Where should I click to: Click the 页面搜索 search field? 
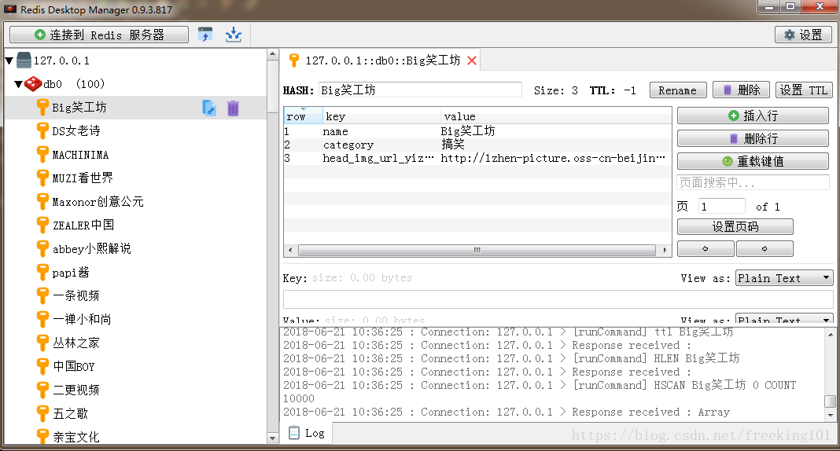[x=753, y=182]
